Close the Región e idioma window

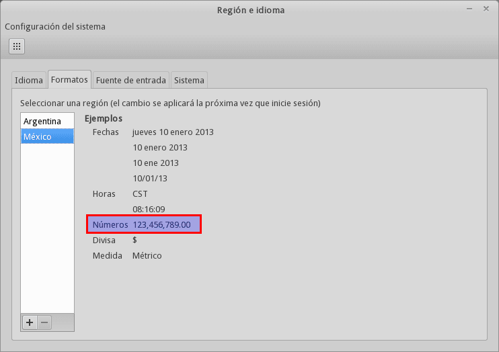pyautogui.click(x=486, y=9)
